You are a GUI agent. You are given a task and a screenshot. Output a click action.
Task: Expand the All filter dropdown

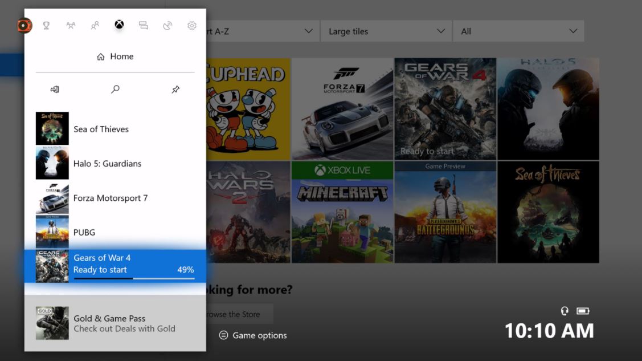click(518, 31)
